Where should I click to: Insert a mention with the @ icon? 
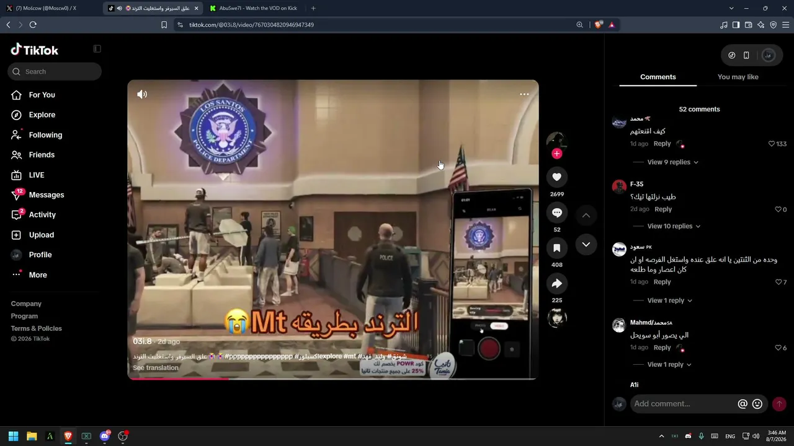coord(743,404)
